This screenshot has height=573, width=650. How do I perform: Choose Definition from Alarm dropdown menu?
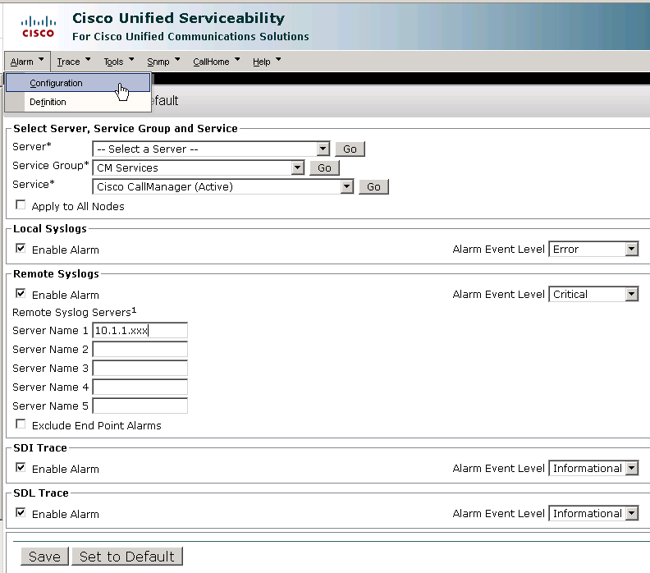78,102
